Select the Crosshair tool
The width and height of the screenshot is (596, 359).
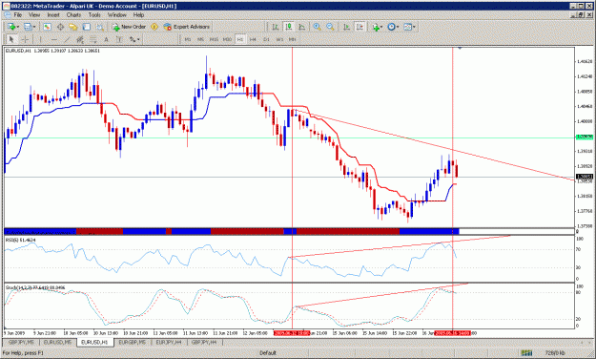[x=25, y=39]
